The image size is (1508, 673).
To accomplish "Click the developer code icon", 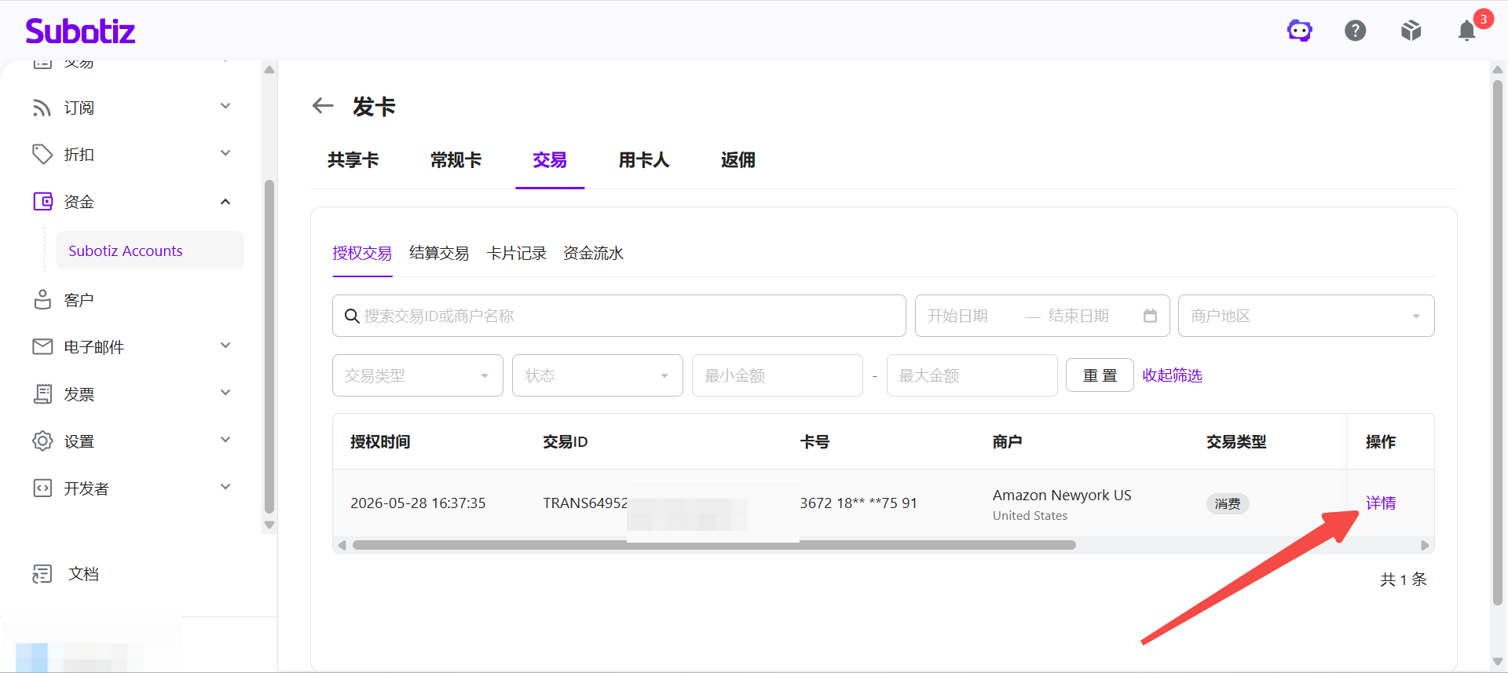I will click(42, 488).
